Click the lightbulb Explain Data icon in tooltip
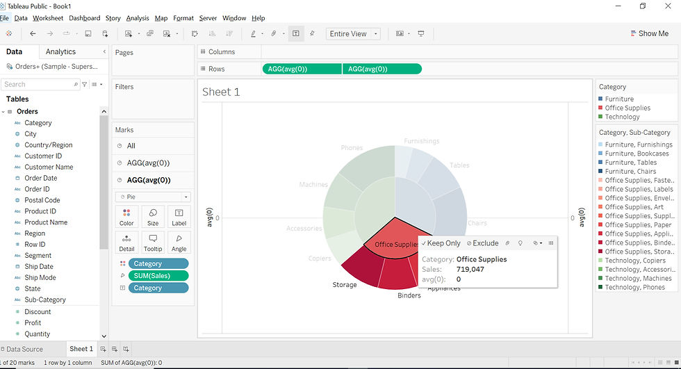The image size is (681, 369). (520, 243)
